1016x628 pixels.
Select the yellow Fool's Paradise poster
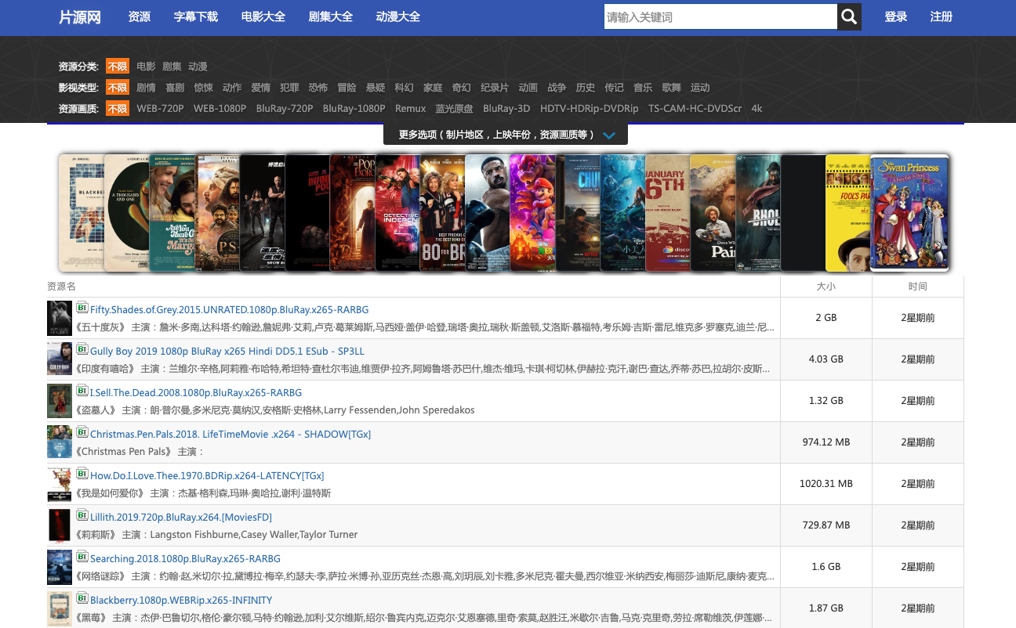[847, 213]
